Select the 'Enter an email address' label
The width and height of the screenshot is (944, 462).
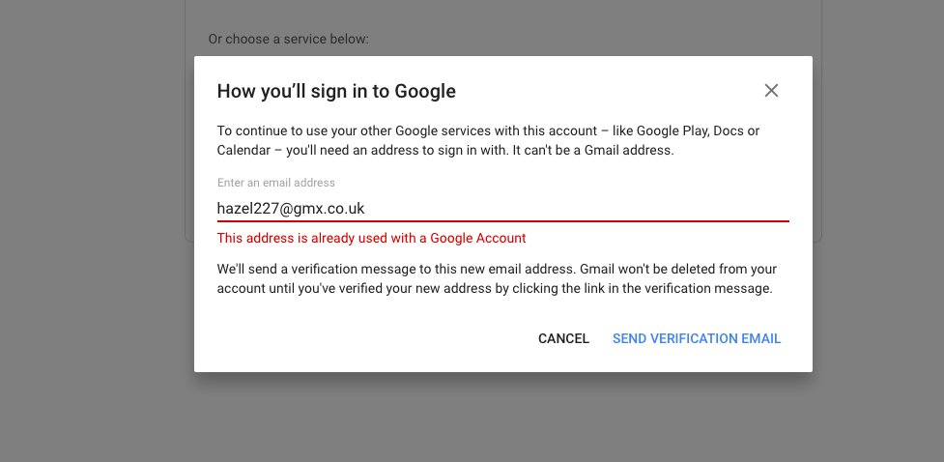pos(275,183)
